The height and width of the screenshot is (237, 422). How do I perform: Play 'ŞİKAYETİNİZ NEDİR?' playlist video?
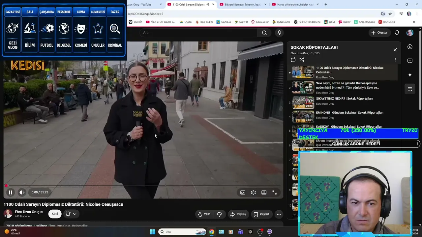(x=343, y=102)
